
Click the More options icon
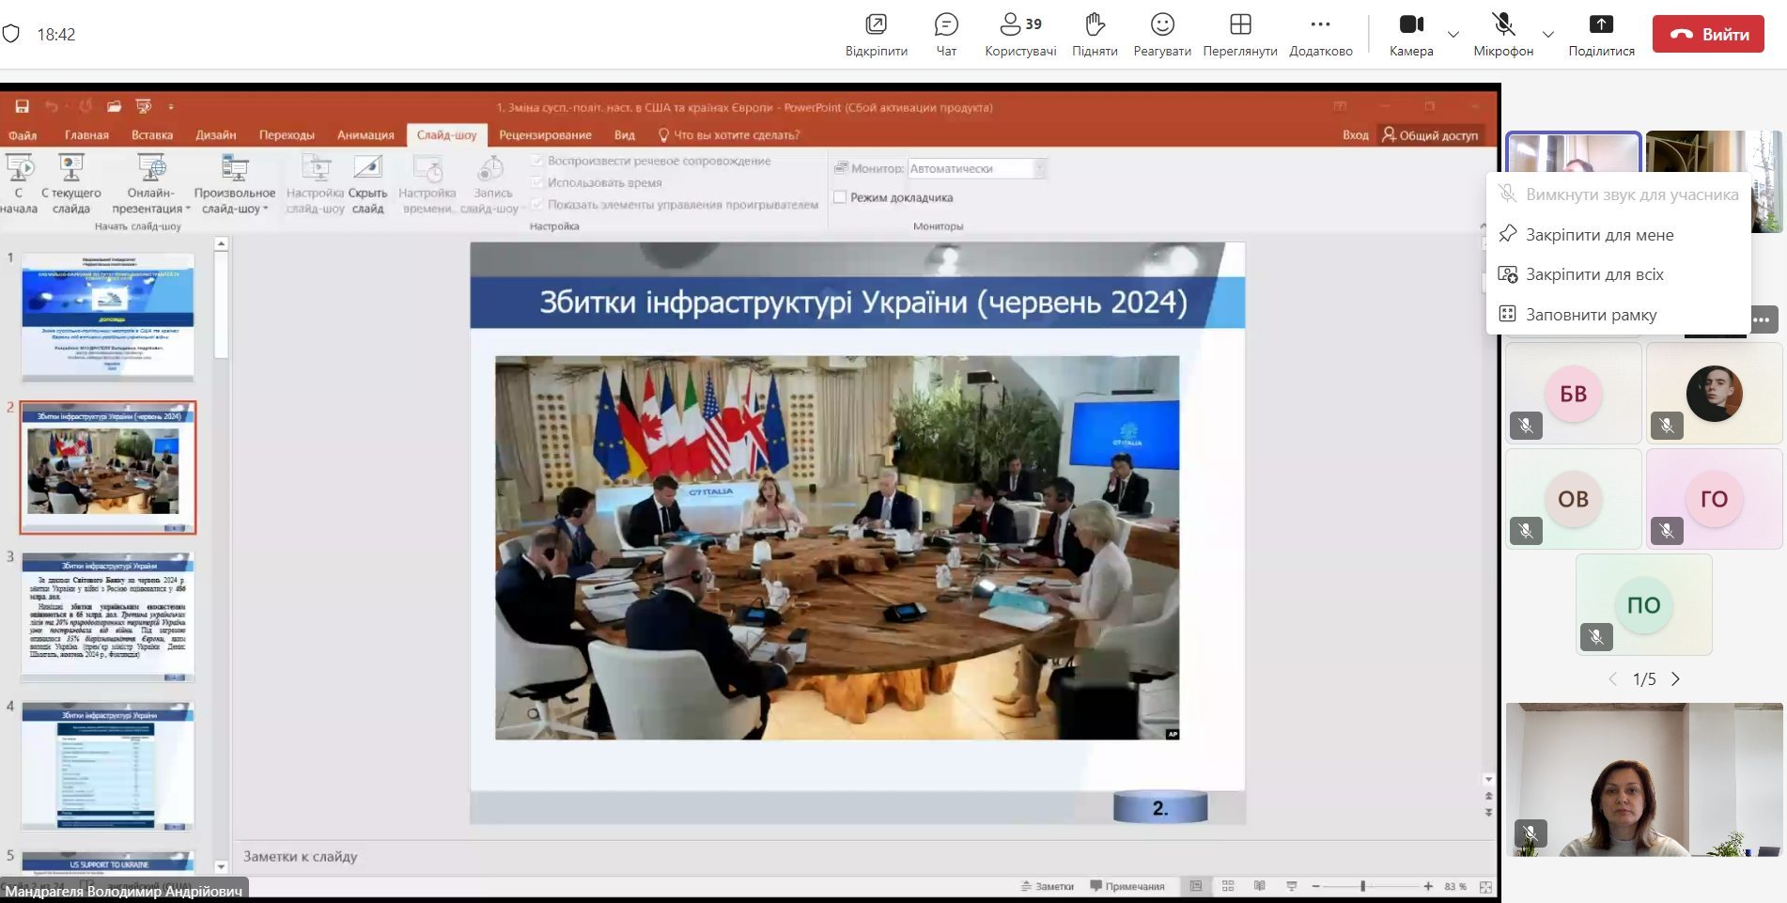pyautogui.click(x=1320, y=34)
